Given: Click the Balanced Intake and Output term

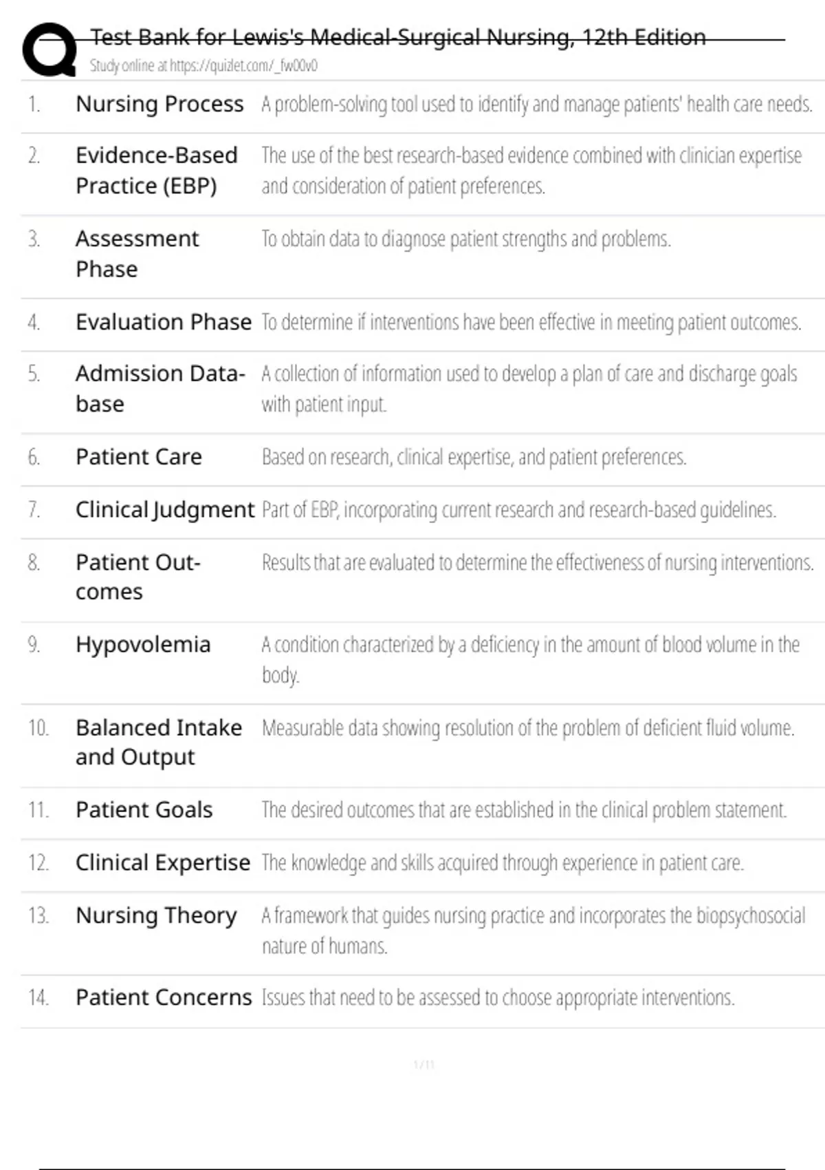Looking at the screenshot, I should point(159,742).
